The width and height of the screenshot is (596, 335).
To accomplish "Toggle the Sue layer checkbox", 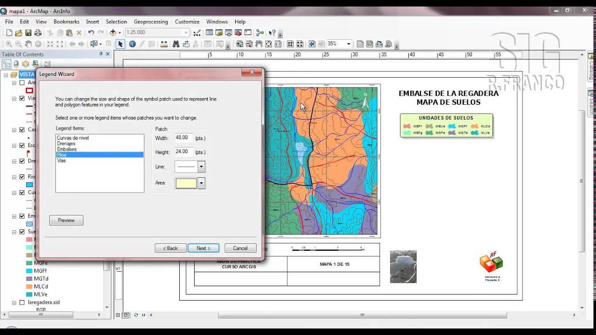I will 22,232.
